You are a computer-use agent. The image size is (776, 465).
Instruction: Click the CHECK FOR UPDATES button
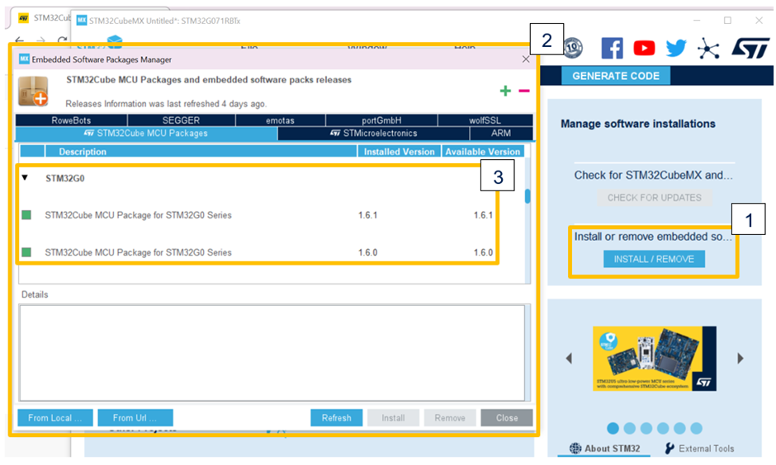pyautogui.click(x=655, y=198)
